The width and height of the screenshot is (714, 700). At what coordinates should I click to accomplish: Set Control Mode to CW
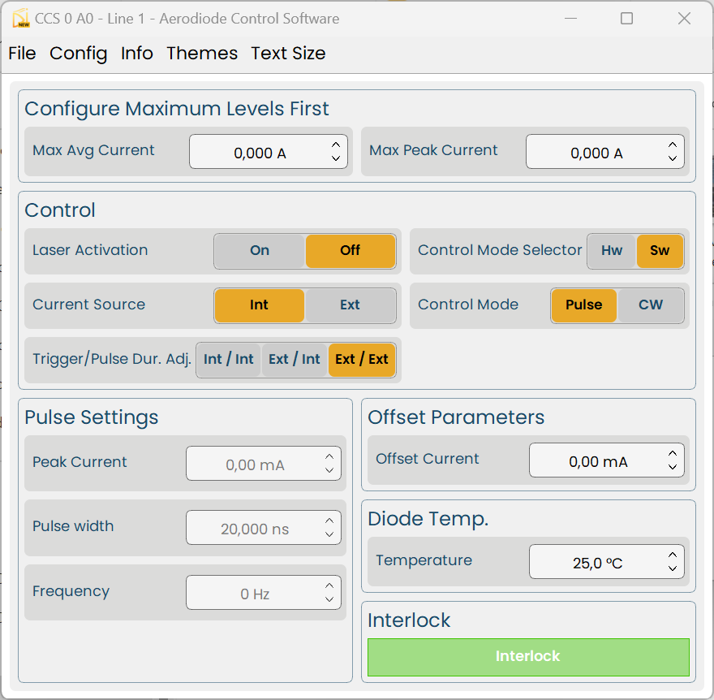[x=650, y=305]
